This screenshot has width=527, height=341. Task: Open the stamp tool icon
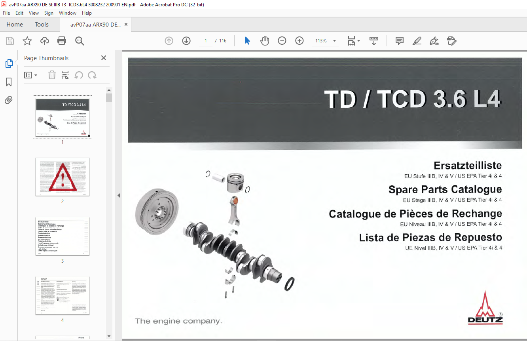click(x=452, y=41)
